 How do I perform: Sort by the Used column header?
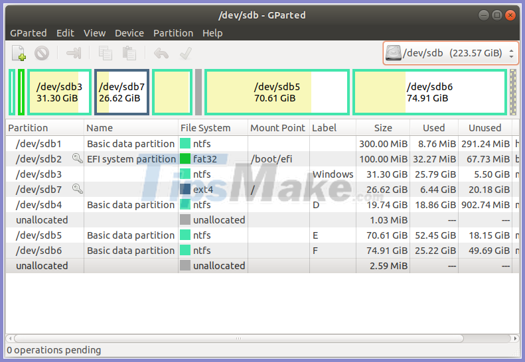[434, 128]
